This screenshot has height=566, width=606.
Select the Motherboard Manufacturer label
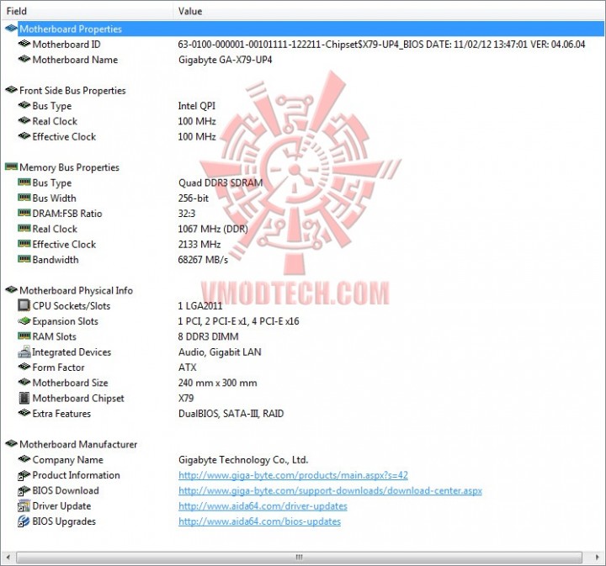[78, 444]
